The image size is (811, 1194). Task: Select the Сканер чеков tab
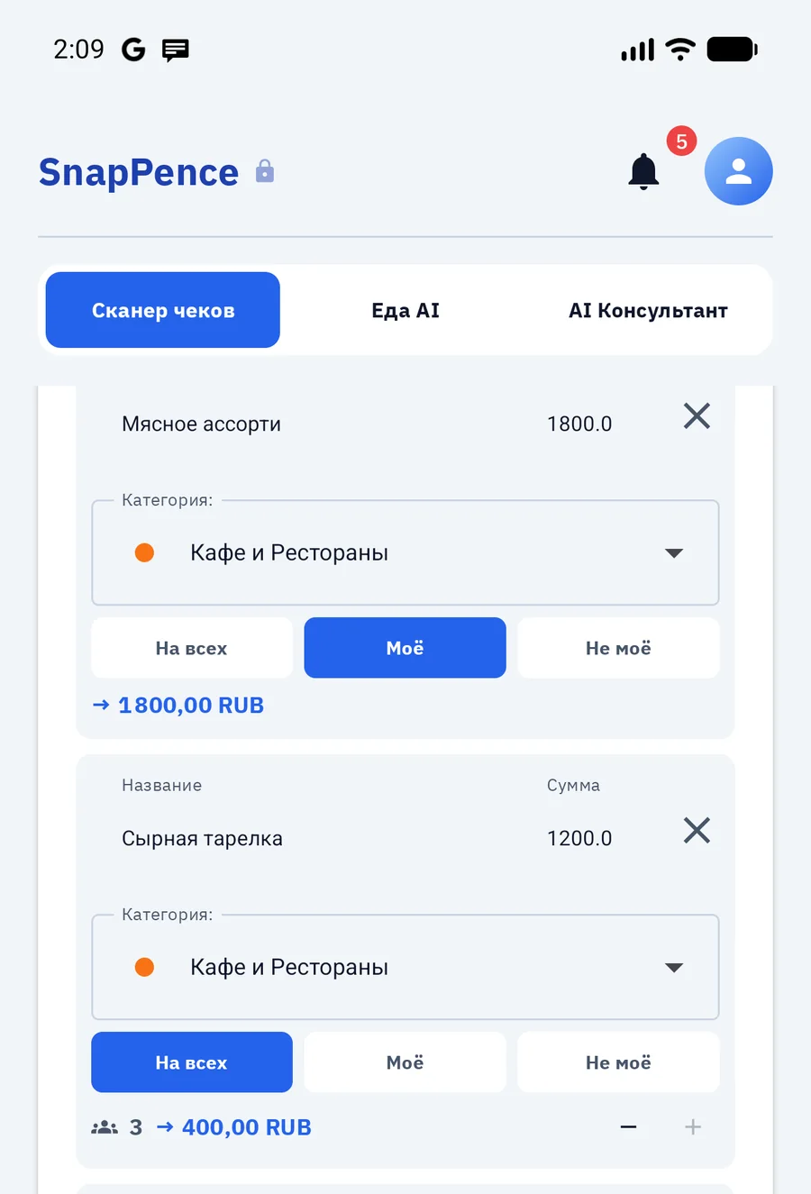[x=163, y=310]
